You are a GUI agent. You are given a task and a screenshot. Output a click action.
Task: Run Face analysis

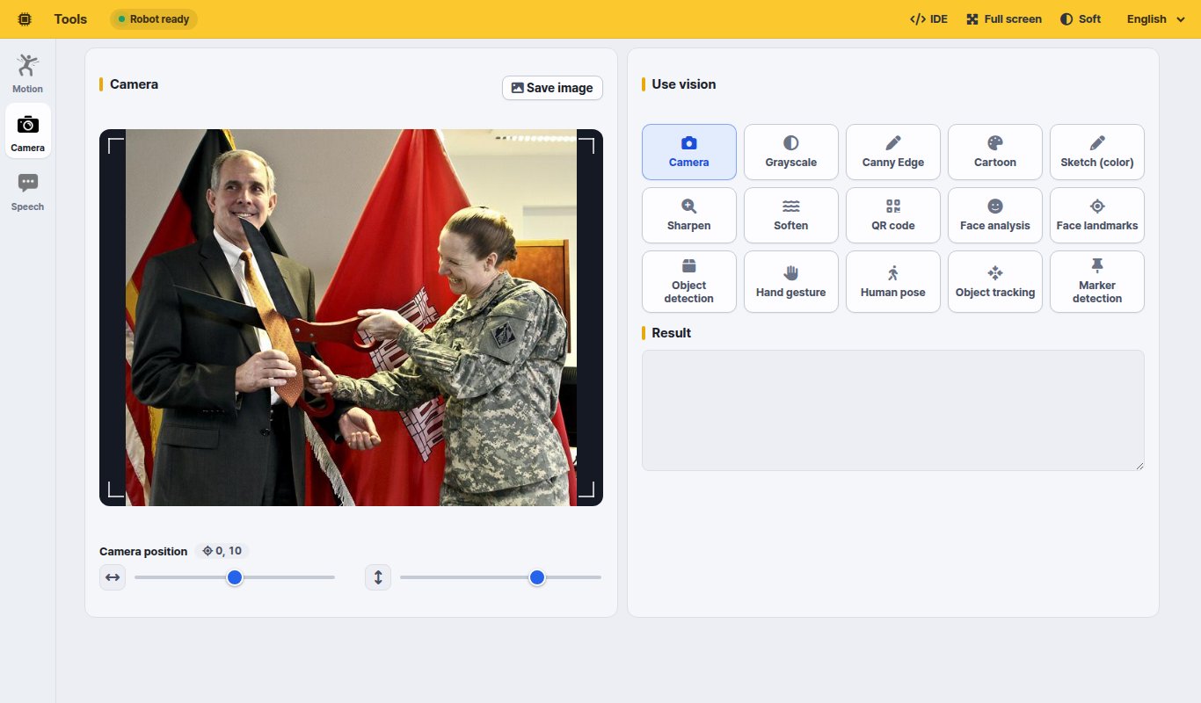pyautogui.click(x=995, y=215)
